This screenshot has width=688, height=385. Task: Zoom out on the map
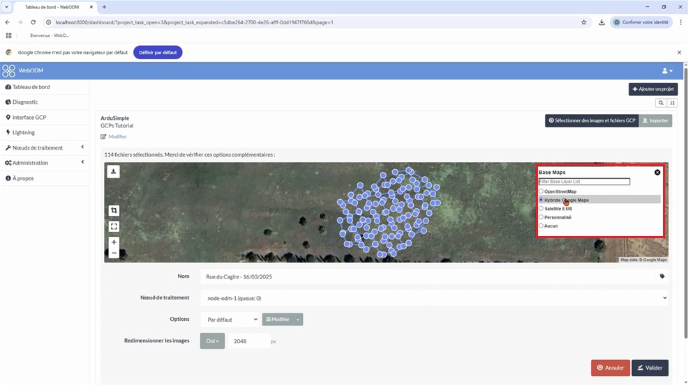point(114,253)
